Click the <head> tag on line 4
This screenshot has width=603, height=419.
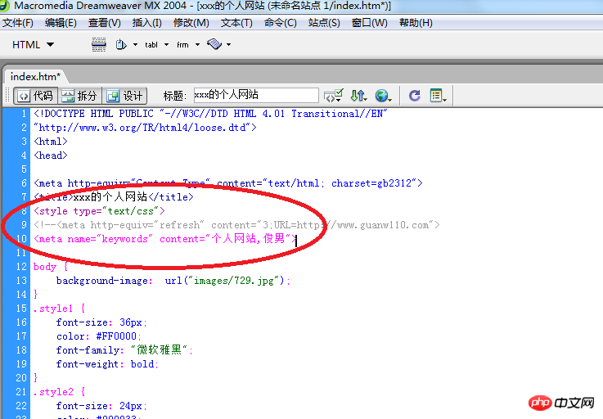51,155
